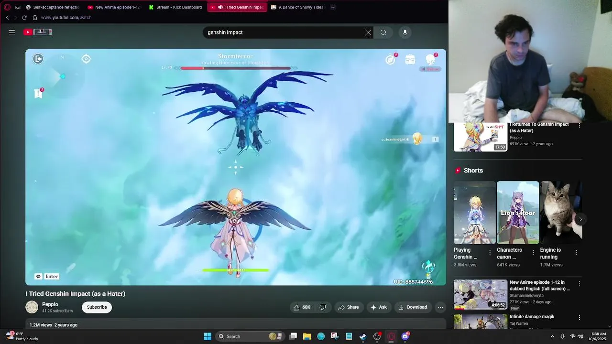
Task: Open Steam from taskbar
Action: 363,336
